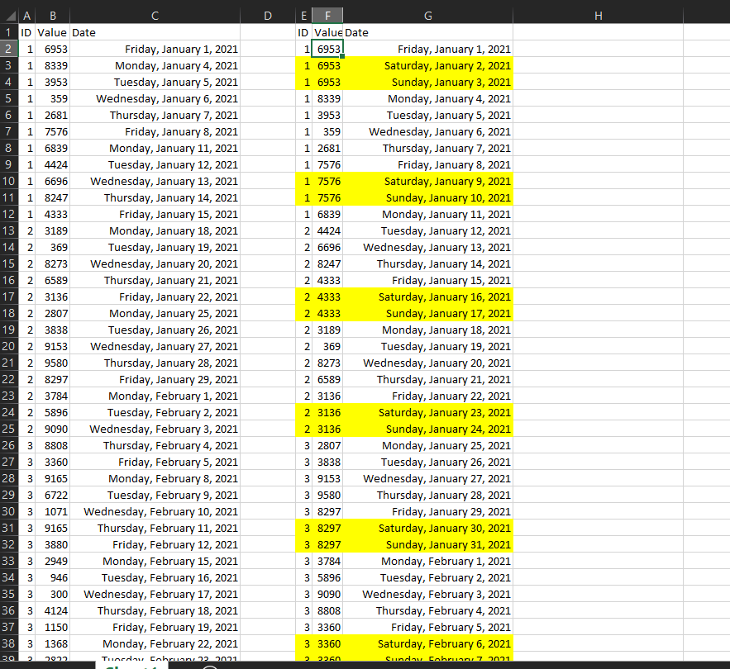The height and width of the screenshot is (669, 730).
Task: Select empty column D header
Action: click(x=268, y=16)
